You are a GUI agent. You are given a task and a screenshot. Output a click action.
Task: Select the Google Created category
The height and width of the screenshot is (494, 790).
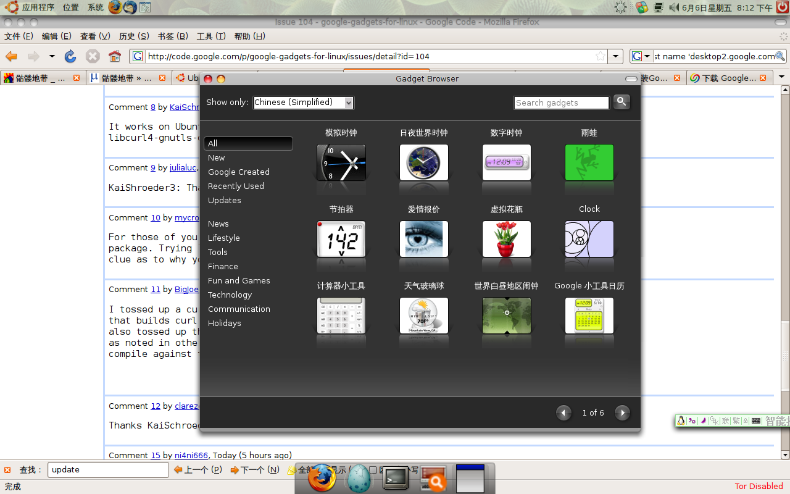tap(239, 172)
